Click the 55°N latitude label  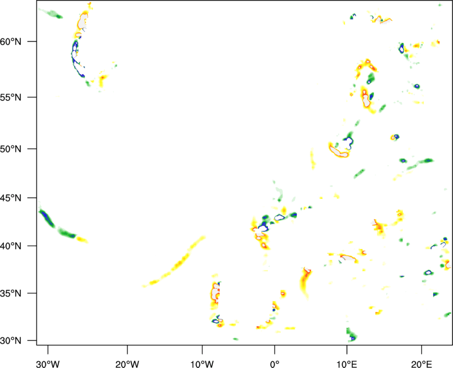coord(11,97)
